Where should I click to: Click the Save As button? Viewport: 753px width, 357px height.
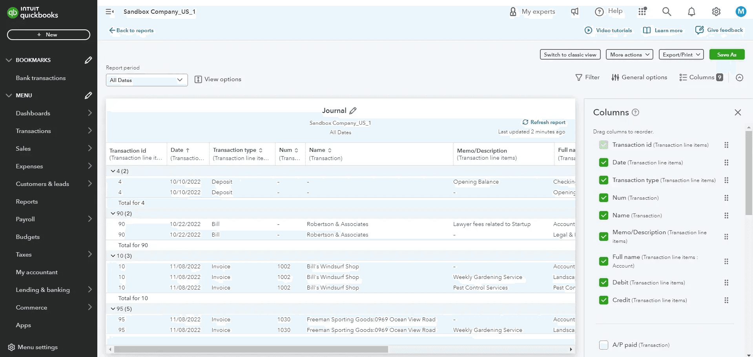[x=727, y=55]
